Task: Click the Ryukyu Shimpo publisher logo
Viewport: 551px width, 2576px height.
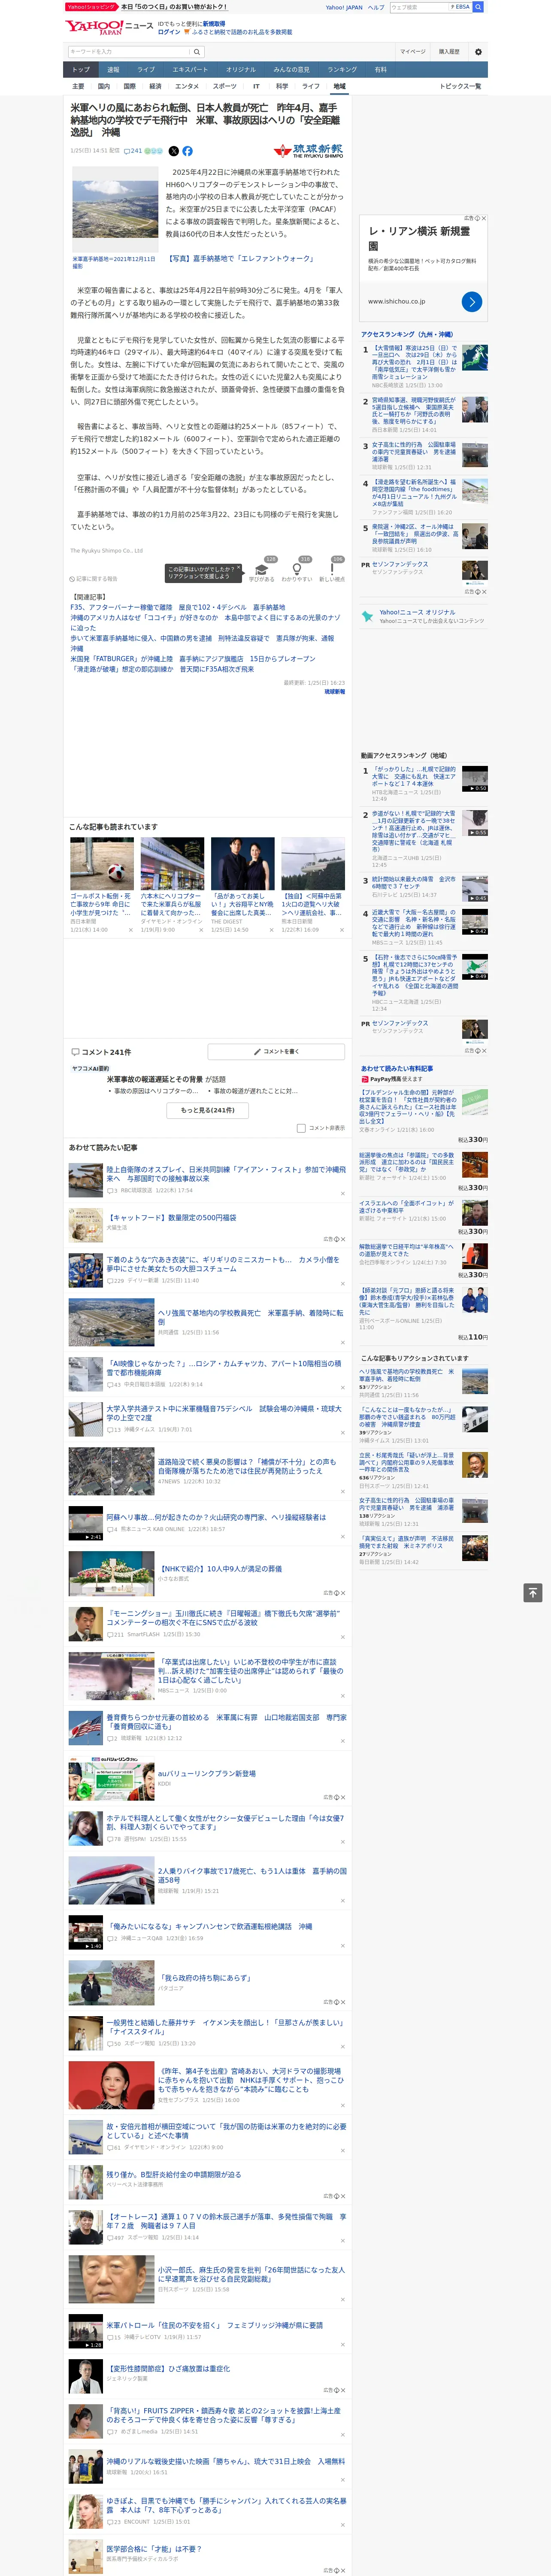Action: [308, 151]
